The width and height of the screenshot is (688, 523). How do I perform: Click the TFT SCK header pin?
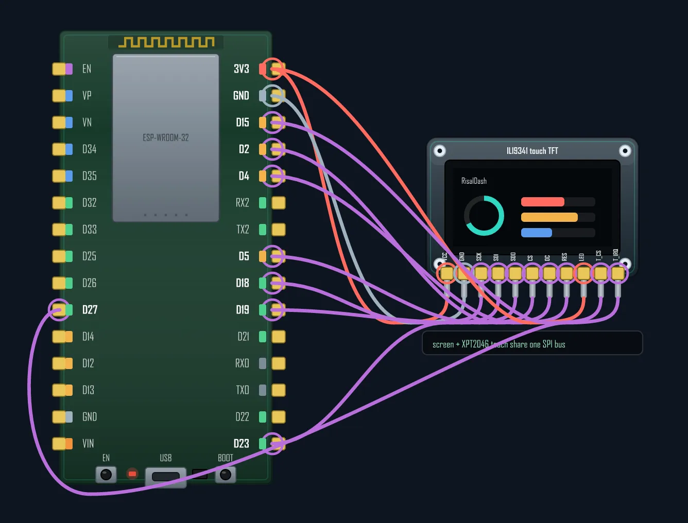[x=481, y=273]
